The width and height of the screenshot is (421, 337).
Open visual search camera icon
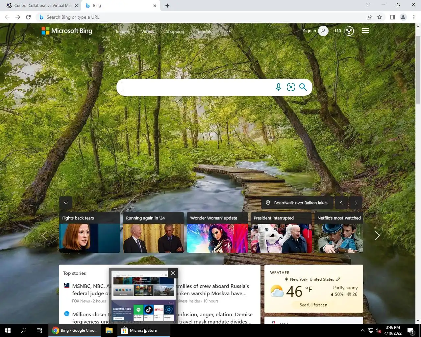coord(291,87)
